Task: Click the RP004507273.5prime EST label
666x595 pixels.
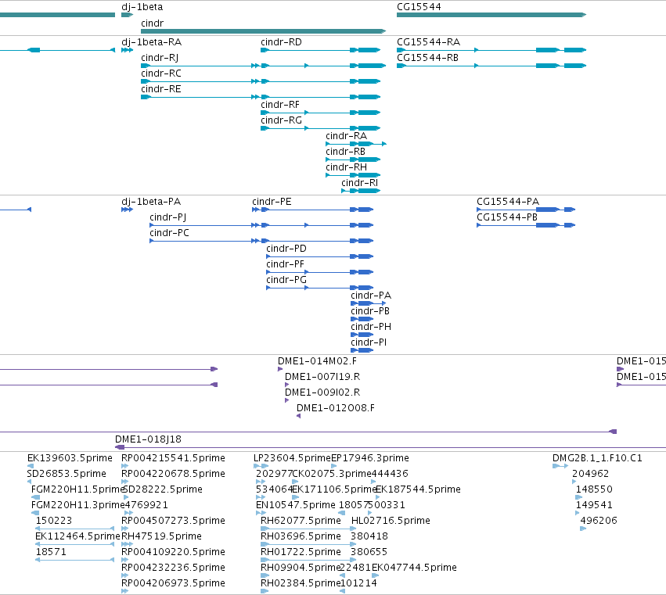Action: pyautogui.click(x=173, y=521)
